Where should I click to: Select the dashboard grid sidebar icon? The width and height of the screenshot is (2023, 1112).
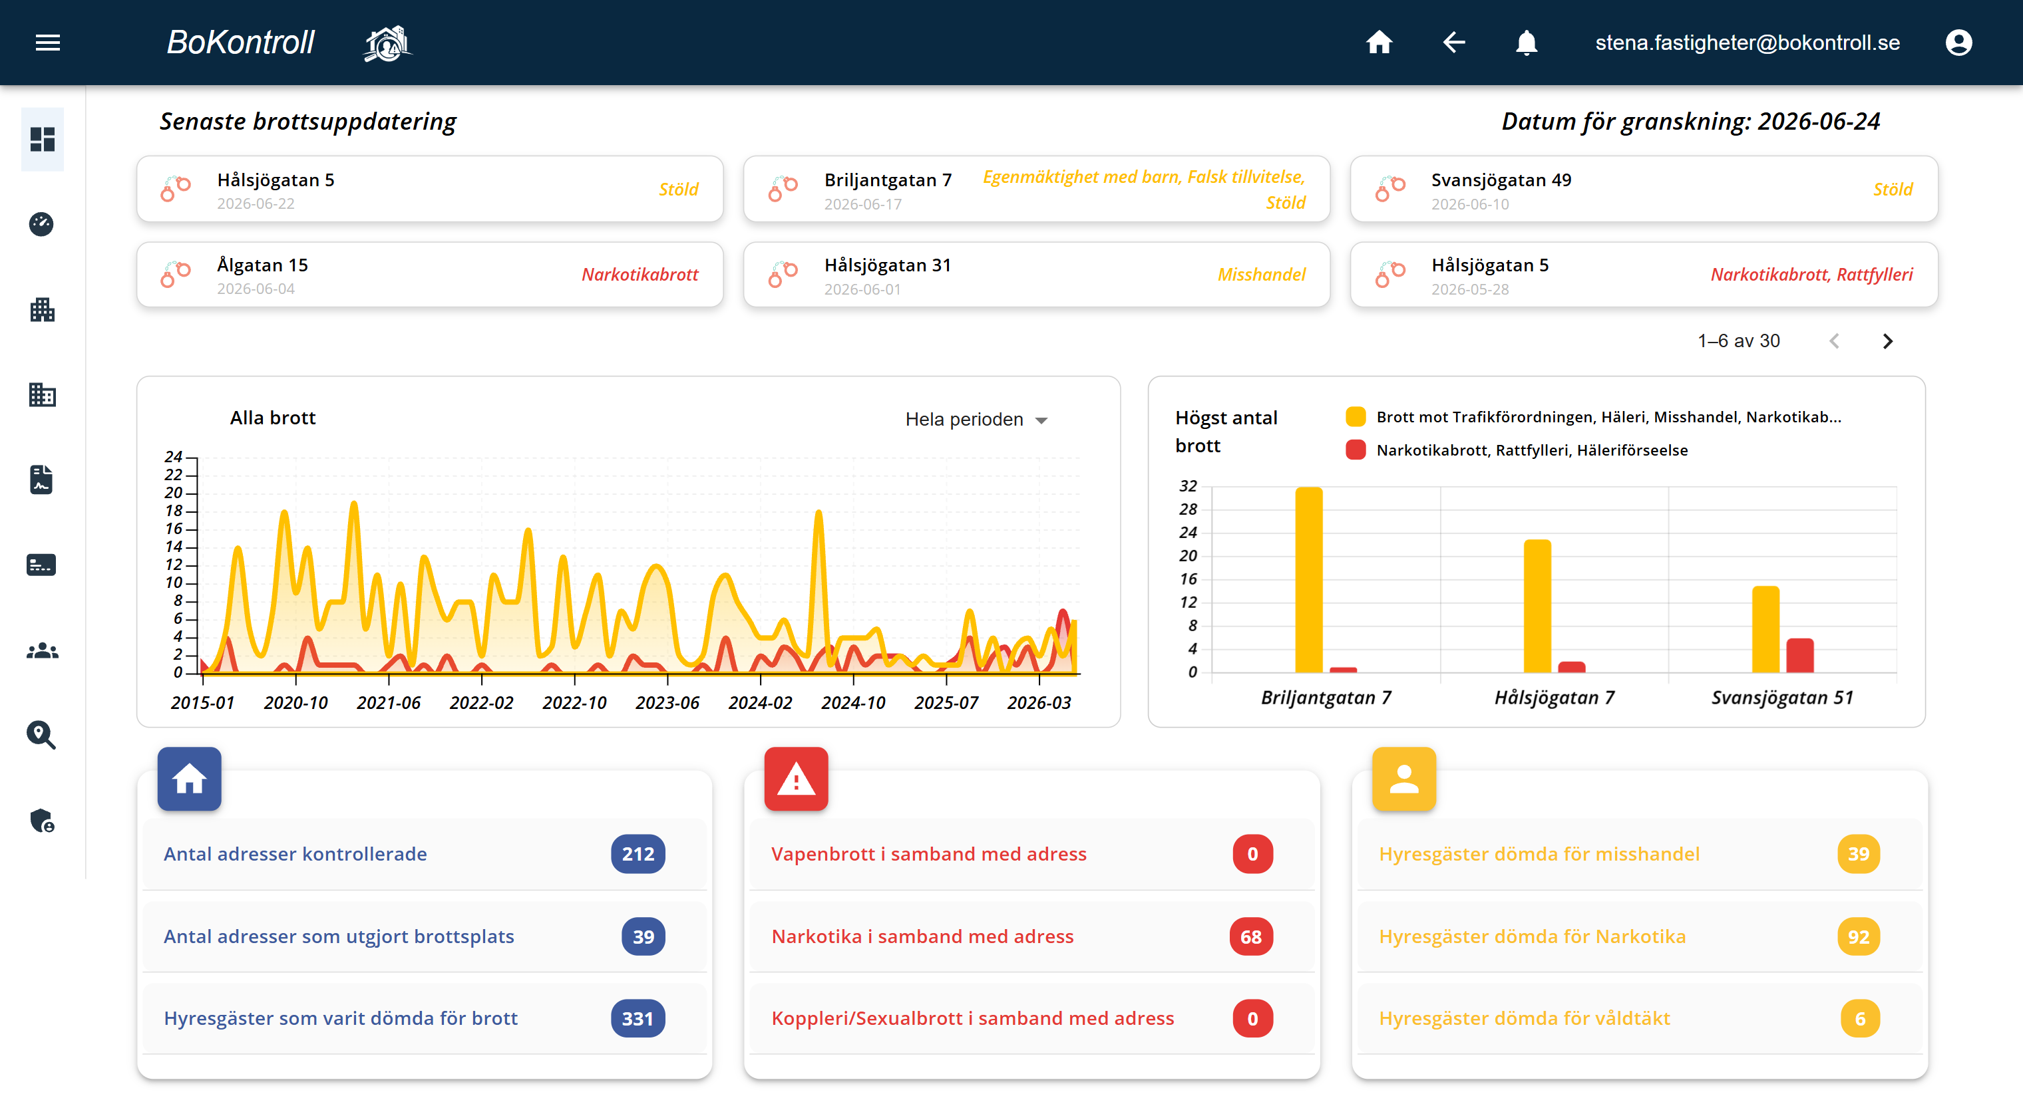(x=43, y=140)
